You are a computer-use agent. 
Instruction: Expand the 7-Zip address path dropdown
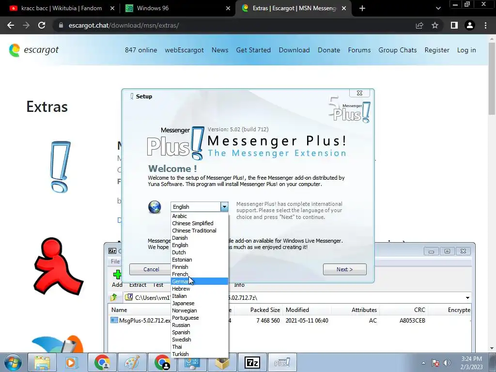point(467,298)
